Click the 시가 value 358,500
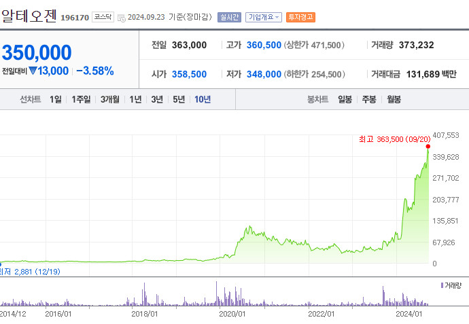The width and height of the screenshot is (469, 324). point(189,74)
